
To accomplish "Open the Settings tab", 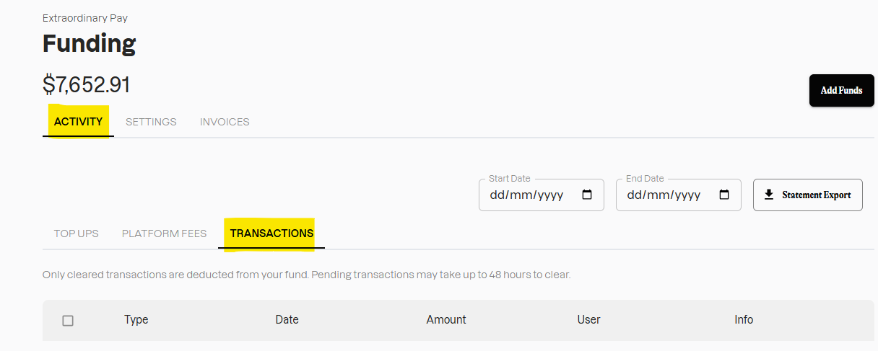I will [151, 122].
